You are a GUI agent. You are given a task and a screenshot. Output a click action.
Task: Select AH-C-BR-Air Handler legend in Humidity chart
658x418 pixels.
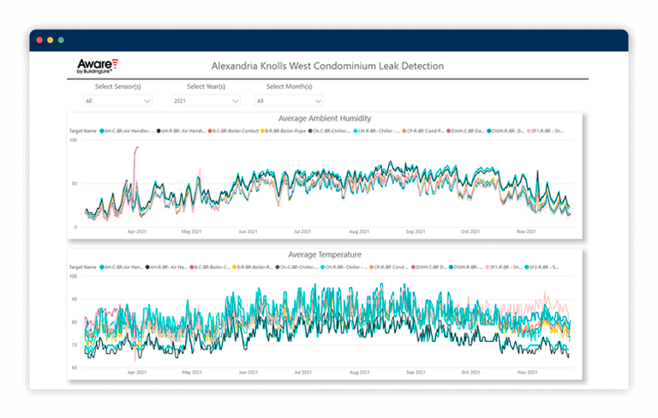[127, 131]
